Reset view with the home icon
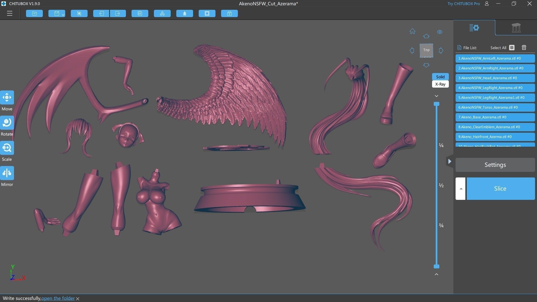This screenshot has height=302, width=537. 412,31
